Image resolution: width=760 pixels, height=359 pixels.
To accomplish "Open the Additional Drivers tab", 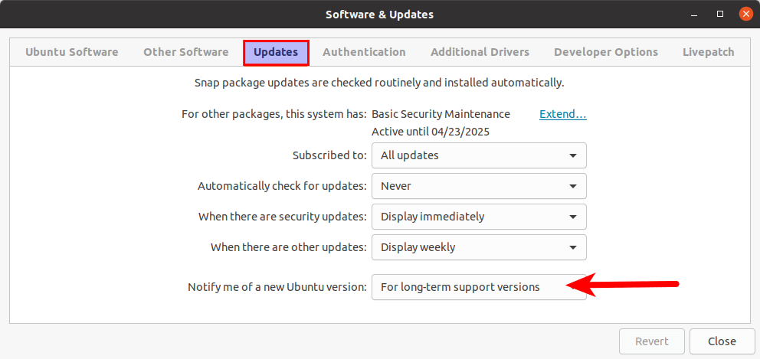I will 480,52.
